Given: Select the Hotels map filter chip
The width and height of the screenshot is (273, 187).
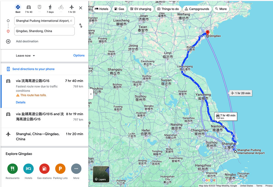Looking at the screenshot, I should pyautogui.click(x=102, y=9).
